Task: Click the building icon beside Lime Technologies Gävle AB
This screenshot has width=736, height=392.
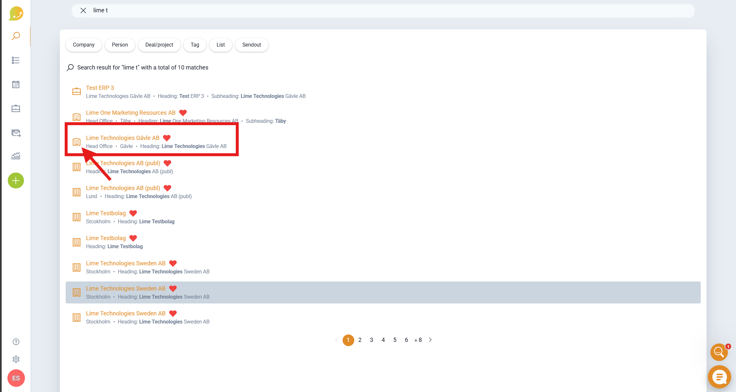Action: click(77, 142)
